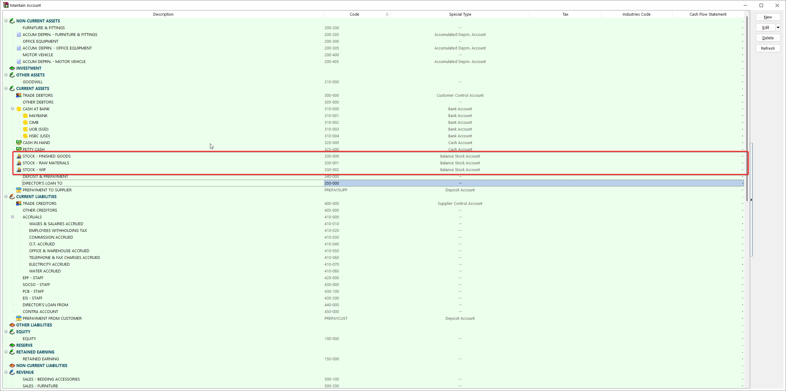The image size is (786, 391).
Task: Select the CIMB bank account icon
Action: [25, 122]
